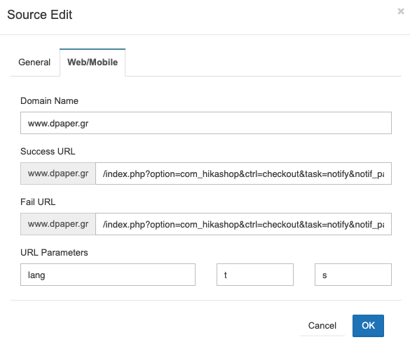The height and width of the screenshot is (361, 410).
Task: Click the Success URL www.dpaper.gr prefix
Action: pyautogui.click(x=58, y=173)
